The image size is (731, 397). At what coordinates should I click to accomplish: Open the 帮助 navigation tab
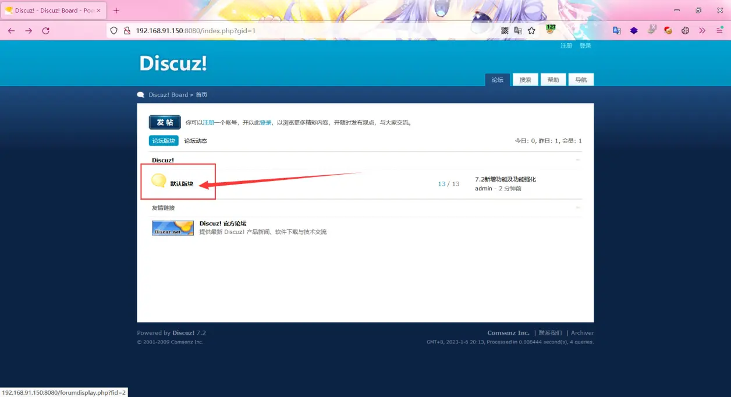coord(553,80)
